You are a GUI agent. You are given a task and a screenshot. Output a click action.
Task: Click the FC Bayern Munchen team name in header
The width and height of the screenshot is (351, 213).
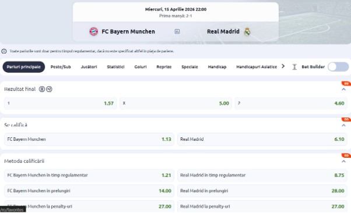(x=128, y=31)
